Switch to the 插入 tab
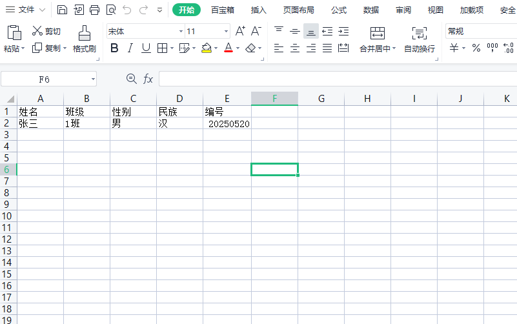Image resolution: width=517 pixels, height=324 pixels. pos(258,10)
